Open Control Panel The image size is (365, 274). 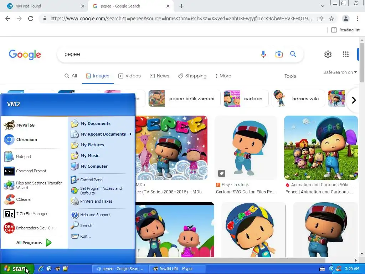102,180
